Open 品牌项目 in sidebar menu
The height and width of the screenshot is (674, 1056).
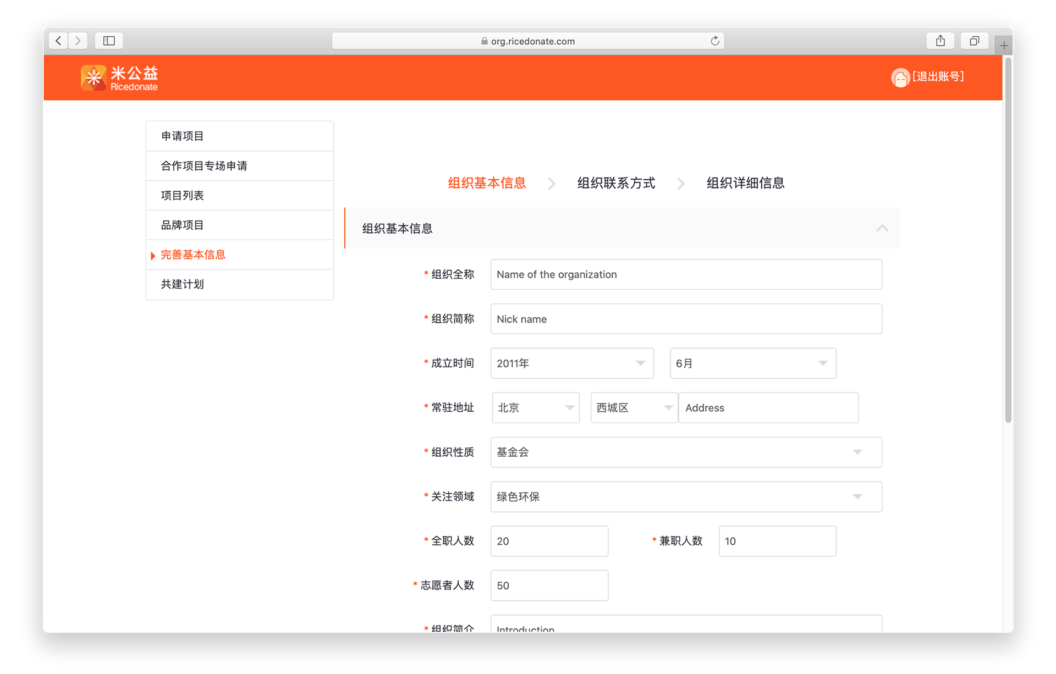(240, 225)
